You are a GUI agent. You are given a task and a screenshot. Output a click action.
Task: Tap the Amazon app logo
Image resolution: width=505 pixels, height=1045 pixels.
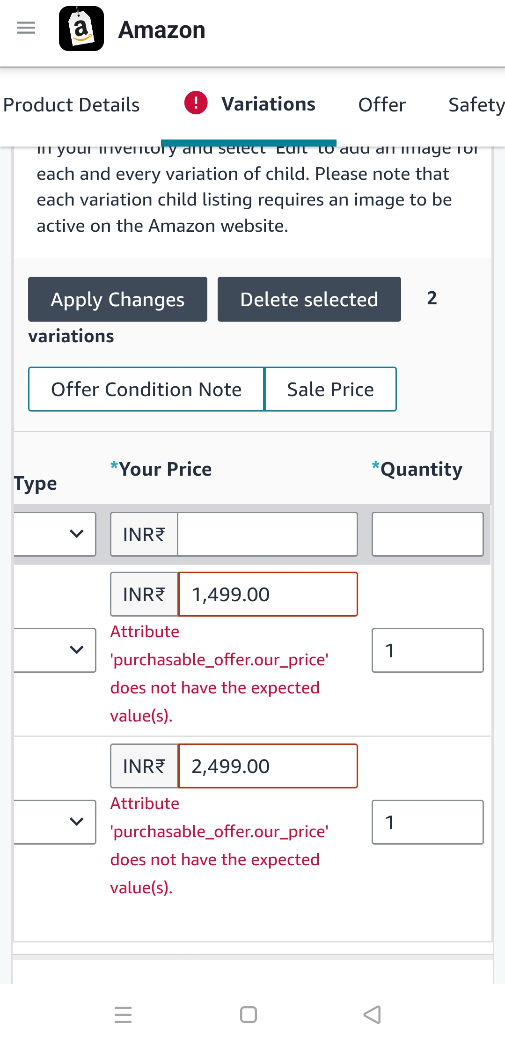point(81,29)
